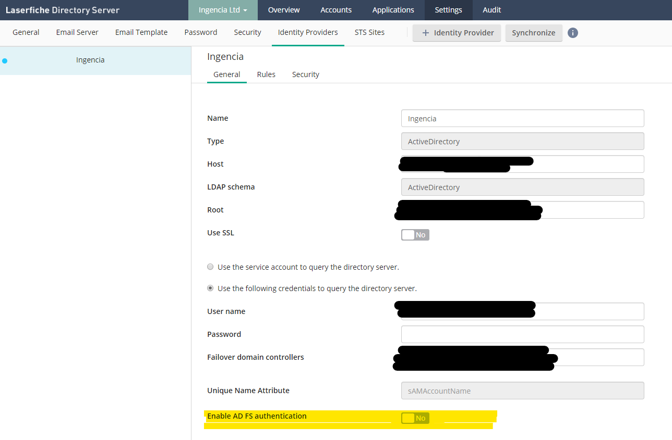
Task: Click the User name input field
Action: [x=522, y=311]
